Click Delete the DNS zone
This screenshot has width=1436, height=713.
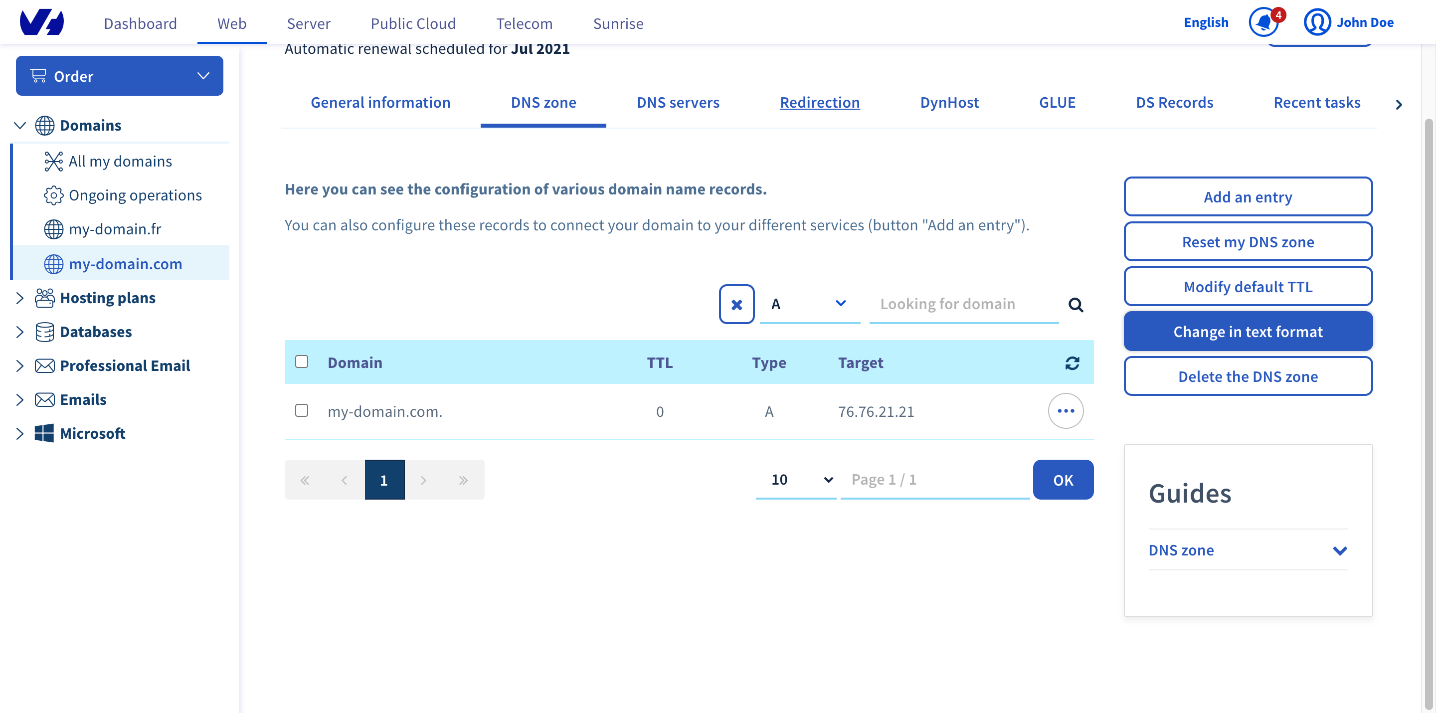point(1248,376)
